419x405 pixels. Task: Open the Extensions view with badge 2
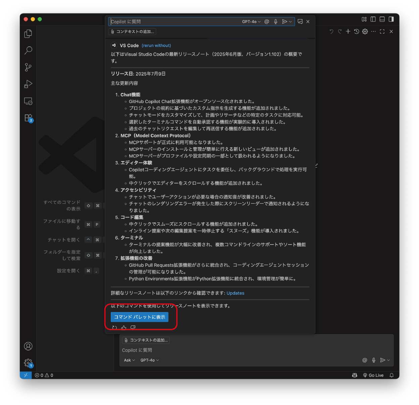click(x=28, y=118)
